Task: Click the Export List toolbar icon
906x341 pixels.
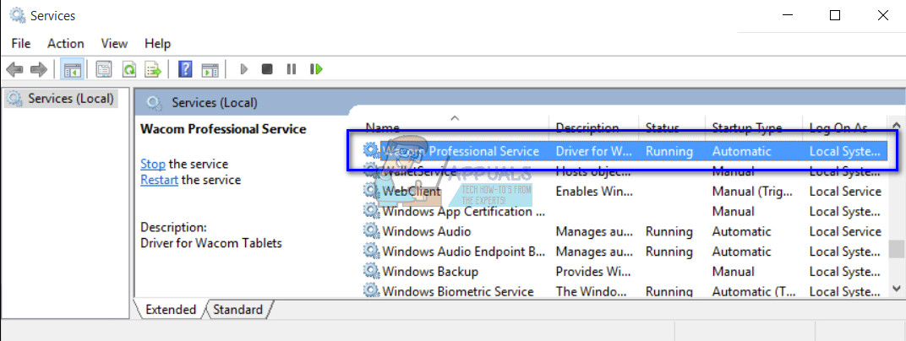Action: pyautogui.click(x=153, y=70)
